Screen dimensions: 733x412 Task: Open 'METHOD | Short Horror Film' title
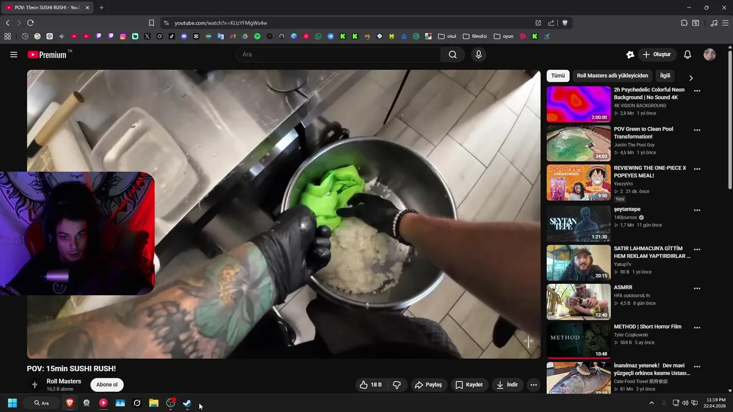tap(648, 327)
